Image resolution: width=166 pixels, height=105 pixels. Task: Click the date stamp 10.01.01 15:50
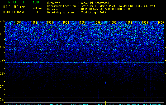13,12
